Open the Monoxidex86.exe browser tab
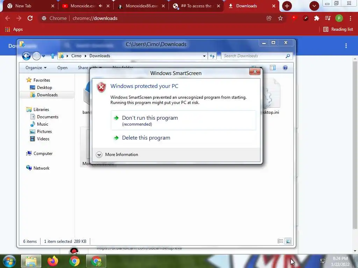This screenshot has width=358, height=268. coord(142,6)
